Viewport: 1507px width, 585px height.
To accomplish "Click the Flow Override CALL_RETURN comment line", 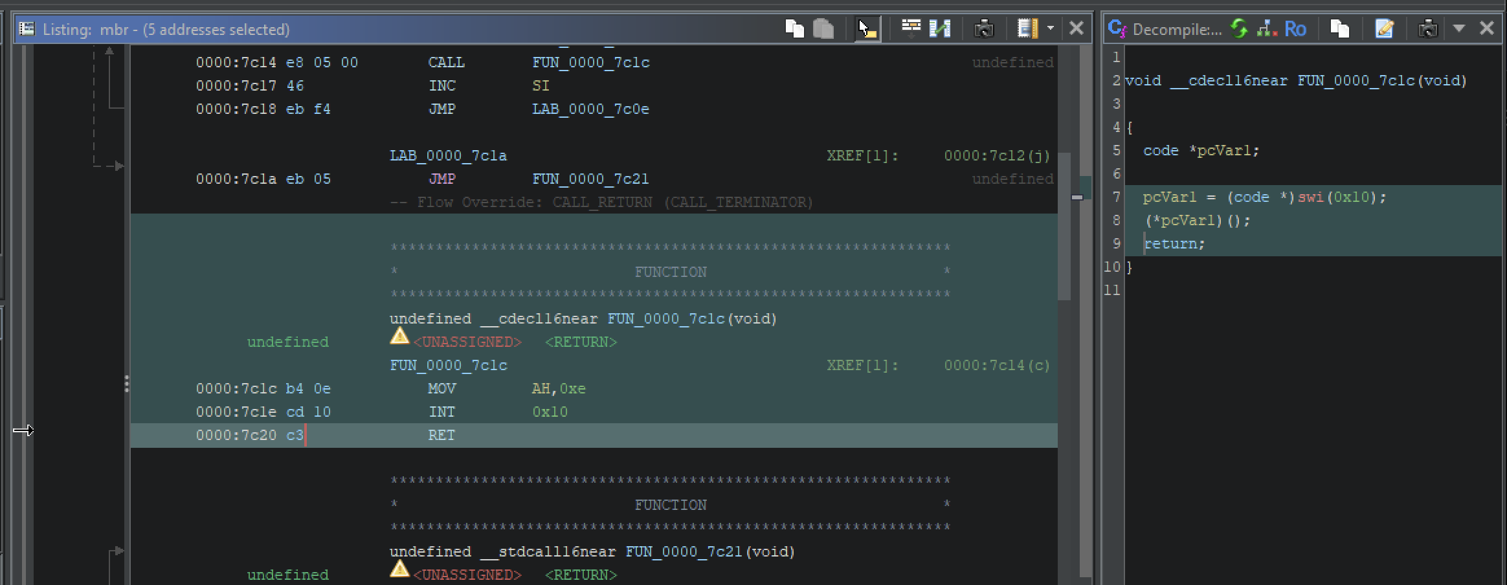I will (601, 203).
